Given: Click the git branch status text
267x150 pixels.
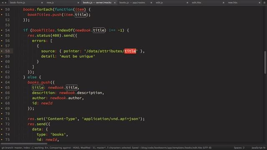Looking at the screenshot, I should (106, 148).
